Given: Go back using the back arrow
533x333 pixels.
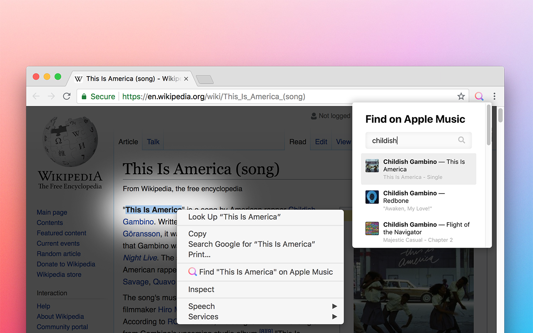Looking at the screenshot, I should tap(36, 96).
